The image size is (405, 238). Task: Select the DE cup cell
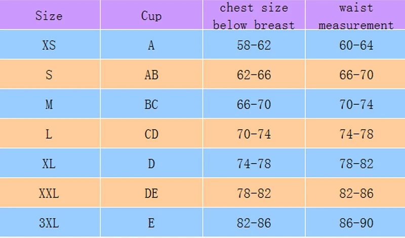tap(151, 192)
